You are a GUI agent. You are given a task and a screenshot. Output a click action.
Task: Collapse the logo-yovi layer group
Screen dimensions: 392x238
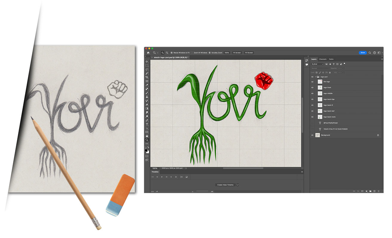point(316,77)
